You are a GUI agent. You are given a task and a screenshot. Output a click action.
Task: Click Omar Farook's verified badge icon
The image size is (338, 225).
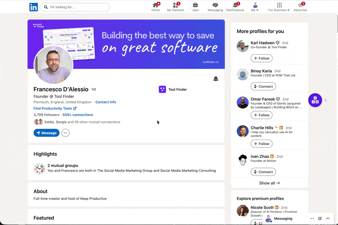pyautogui.click(x=278, y=99)
